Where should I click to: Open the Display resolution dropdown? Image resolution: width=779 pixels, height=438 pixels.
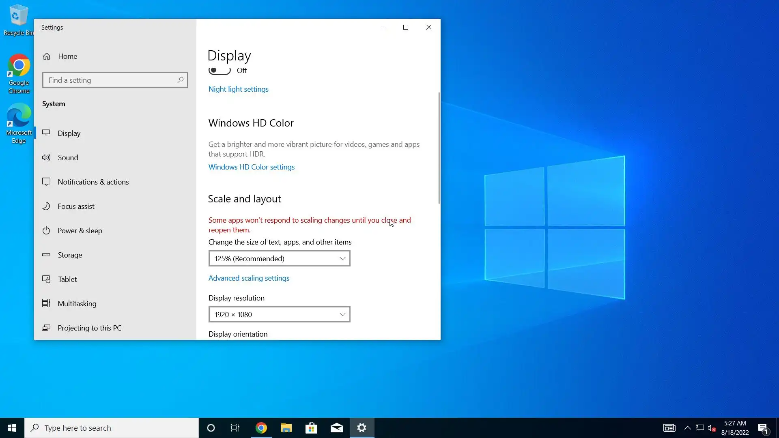[279, 314]
